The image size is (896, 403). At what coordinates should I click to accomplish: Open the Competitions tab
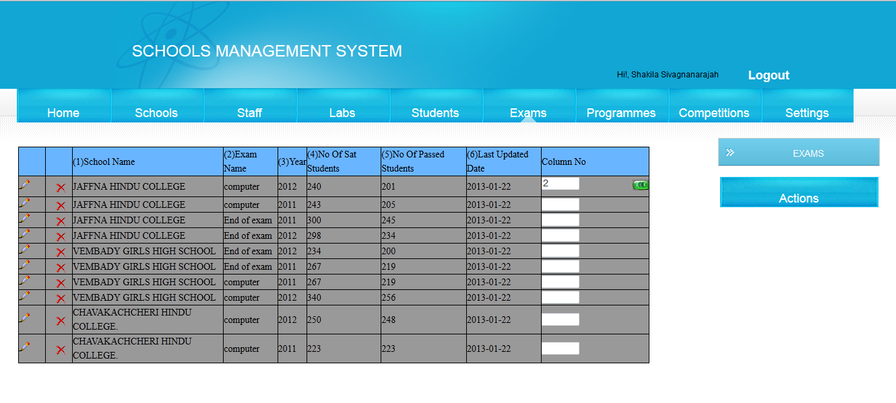(x=715, y=113)
